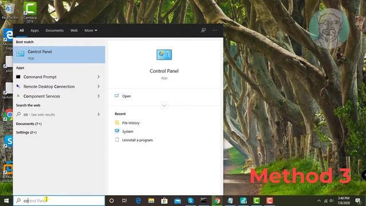The image size is (366, 206).
Task: Open the red Camtasia recorder taskbar icon
Action: pyautogui.click(x=269, y=201)
